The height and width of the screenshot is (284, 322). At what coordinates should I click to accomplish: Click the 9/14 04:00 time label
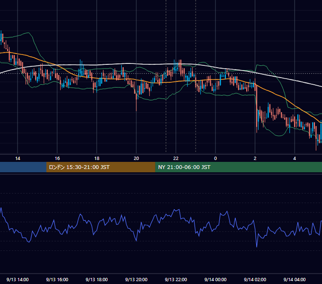pyautogui.click(x=295, y=279)
